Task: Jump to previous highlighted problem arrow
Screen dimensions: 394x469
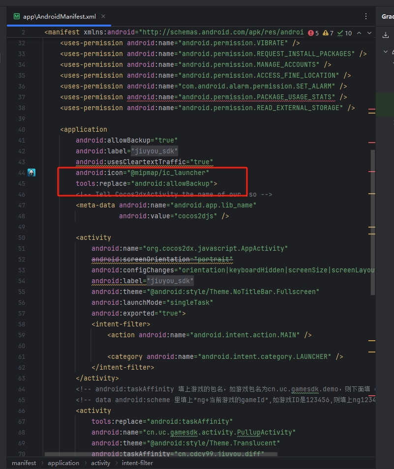Action: click(x=359, y=33)
